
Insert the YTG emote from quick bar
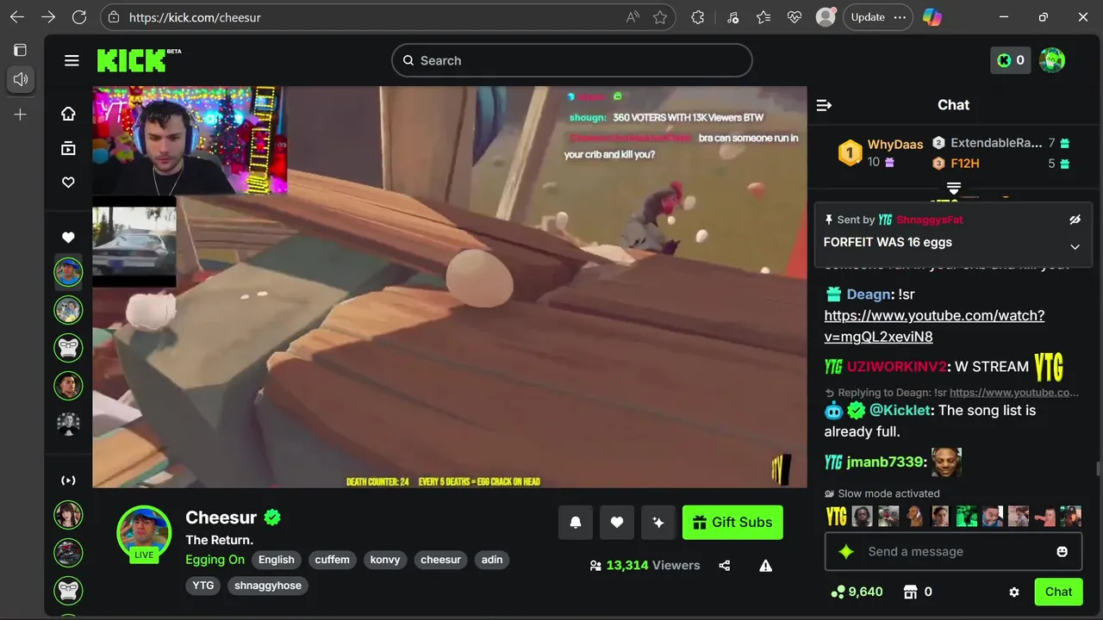point(836,516)
